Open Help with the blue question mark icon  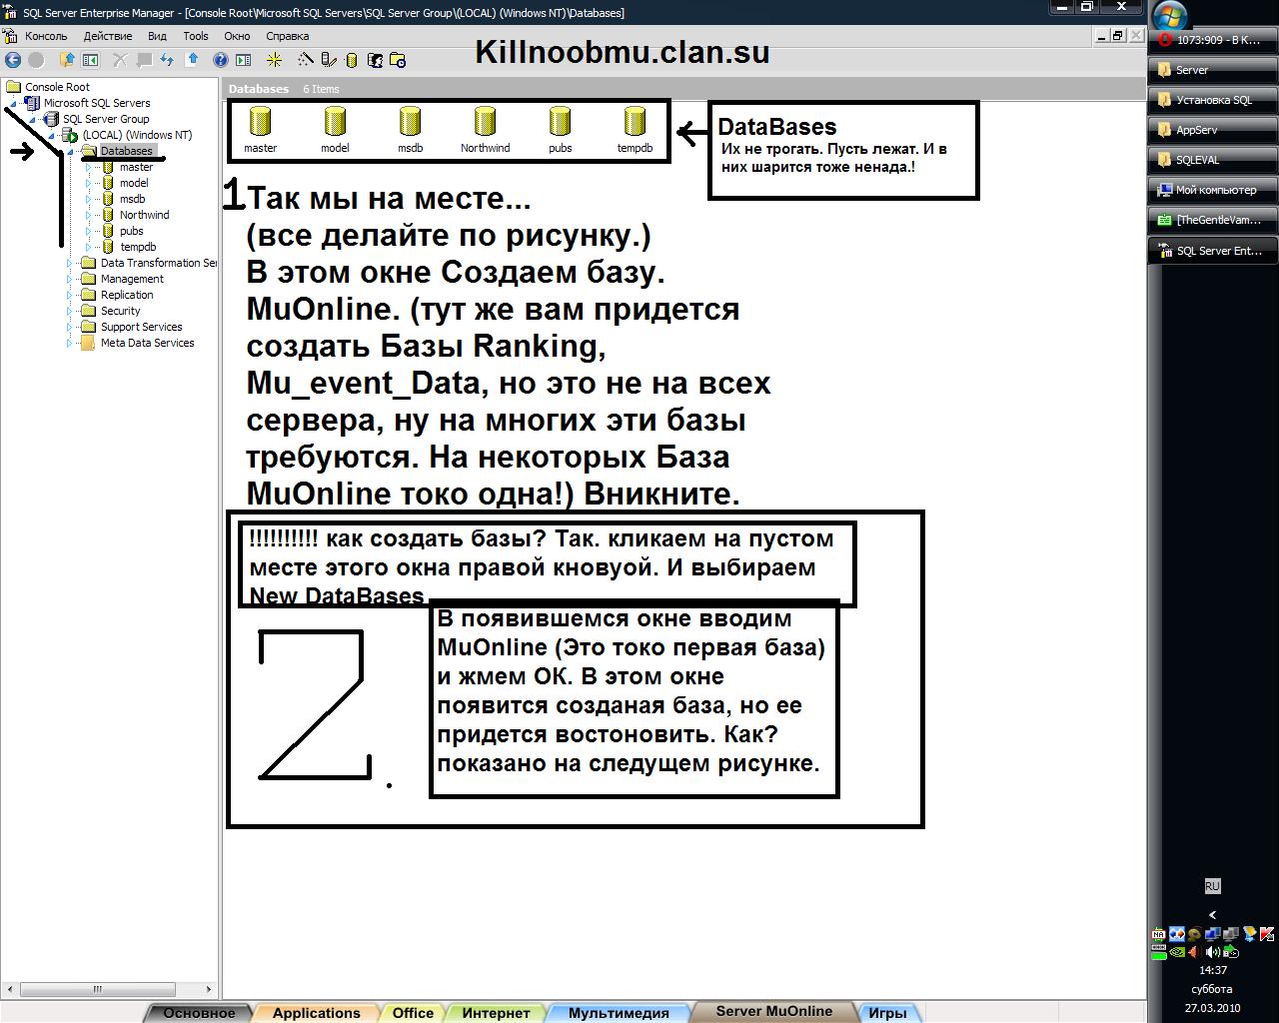coord(220,60)
